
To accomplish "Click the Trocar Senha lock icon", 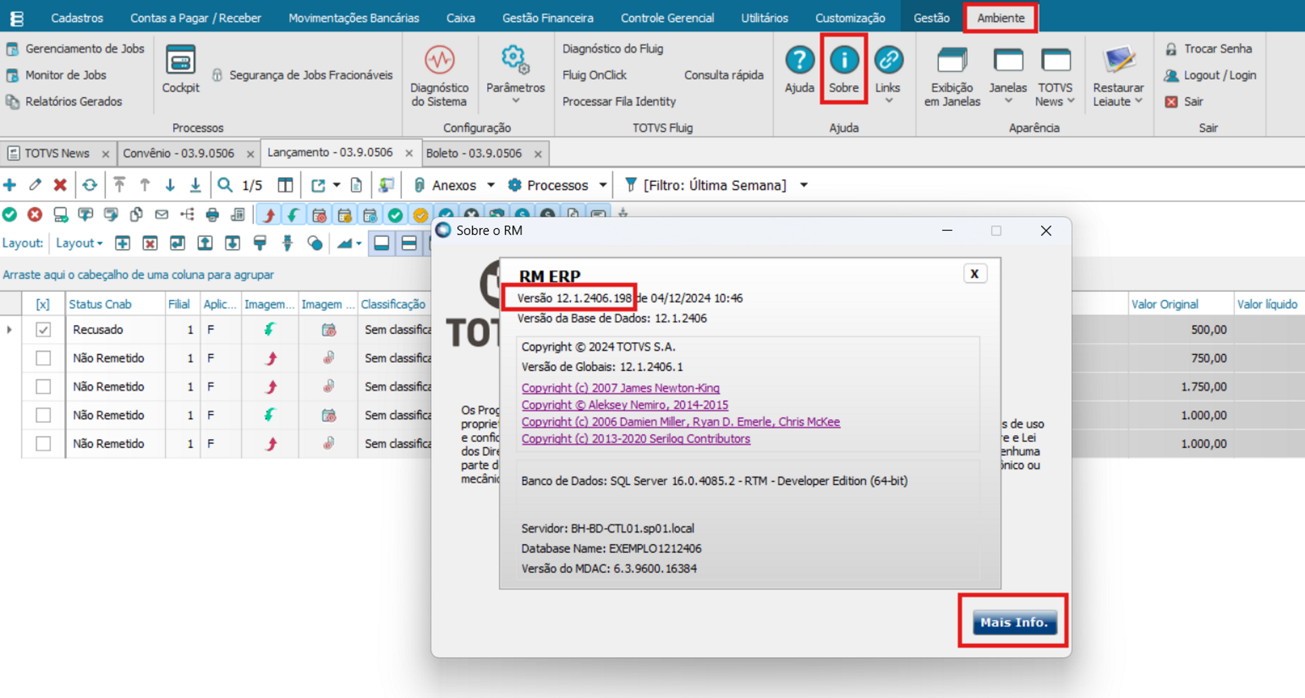I will point(1172,49).
